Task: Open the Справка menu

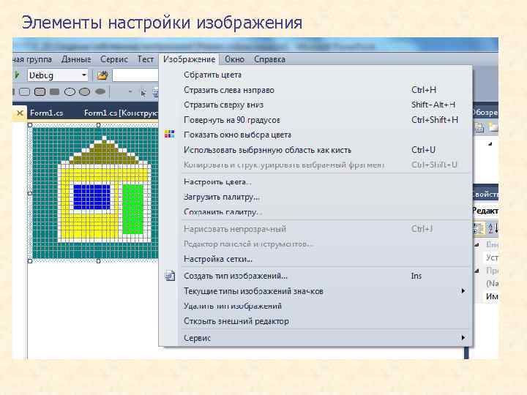Action: 269,59
